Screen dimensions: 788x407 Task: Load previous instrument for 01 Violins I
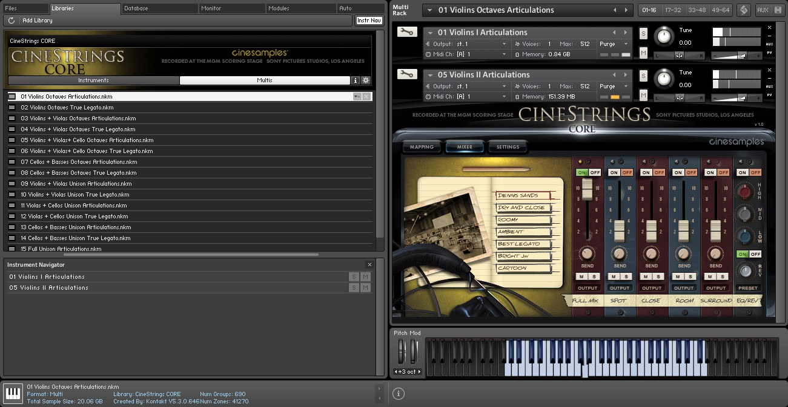(x=614, y=33)
